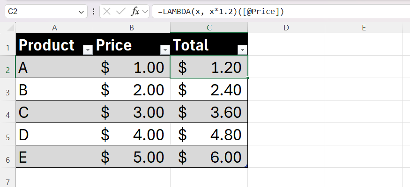Click the fill handle on cell C2
This screenshot has height=187, width=410.
pos(247,78)
